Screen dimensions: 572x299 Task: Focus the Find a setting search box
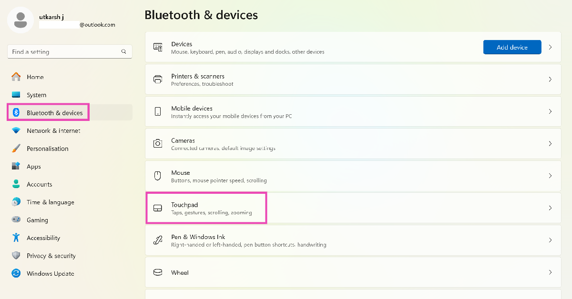(64, 51)
